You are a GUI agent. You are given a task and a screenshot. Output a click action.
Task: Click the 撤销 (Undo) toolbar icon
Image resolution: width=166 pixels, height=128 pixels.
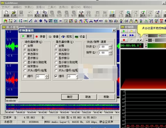(30, 14)
